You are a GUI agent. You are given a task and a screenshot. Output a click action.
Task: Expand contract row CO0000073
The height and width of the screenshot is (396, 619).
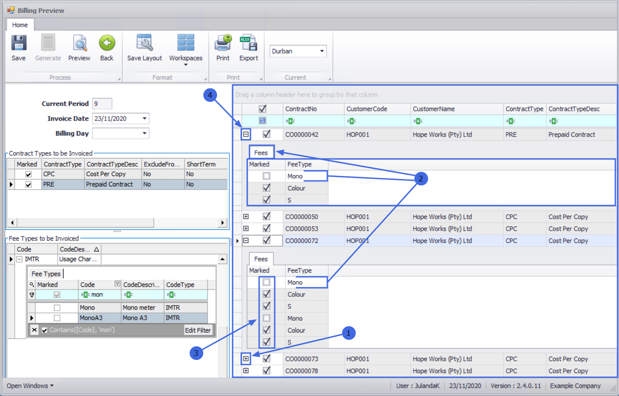coord(246,359)
